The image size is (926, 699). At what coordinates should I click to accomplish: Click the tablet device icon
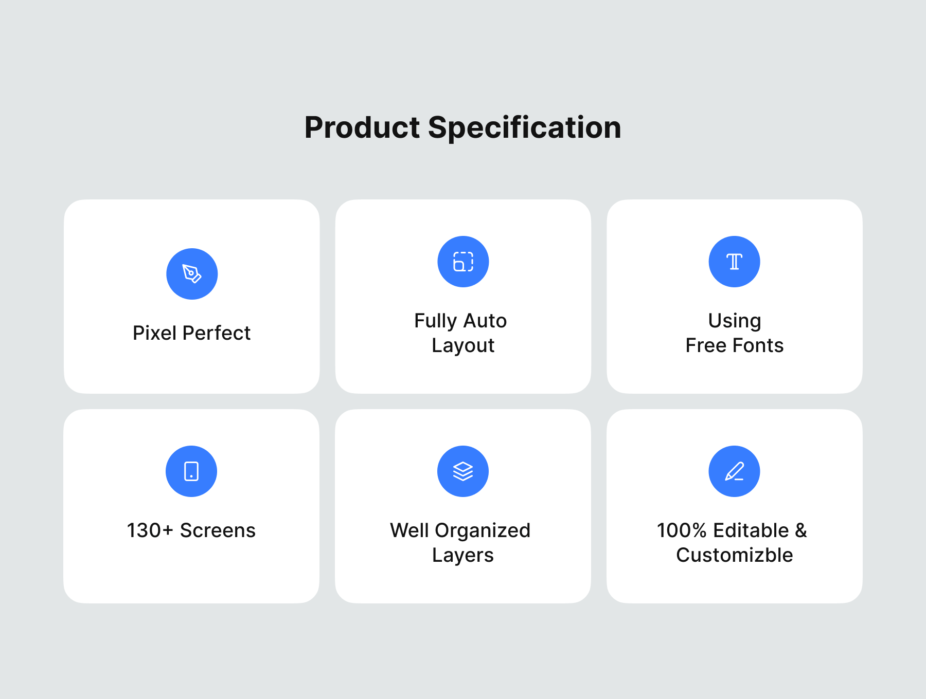click(x=191, y=471)
